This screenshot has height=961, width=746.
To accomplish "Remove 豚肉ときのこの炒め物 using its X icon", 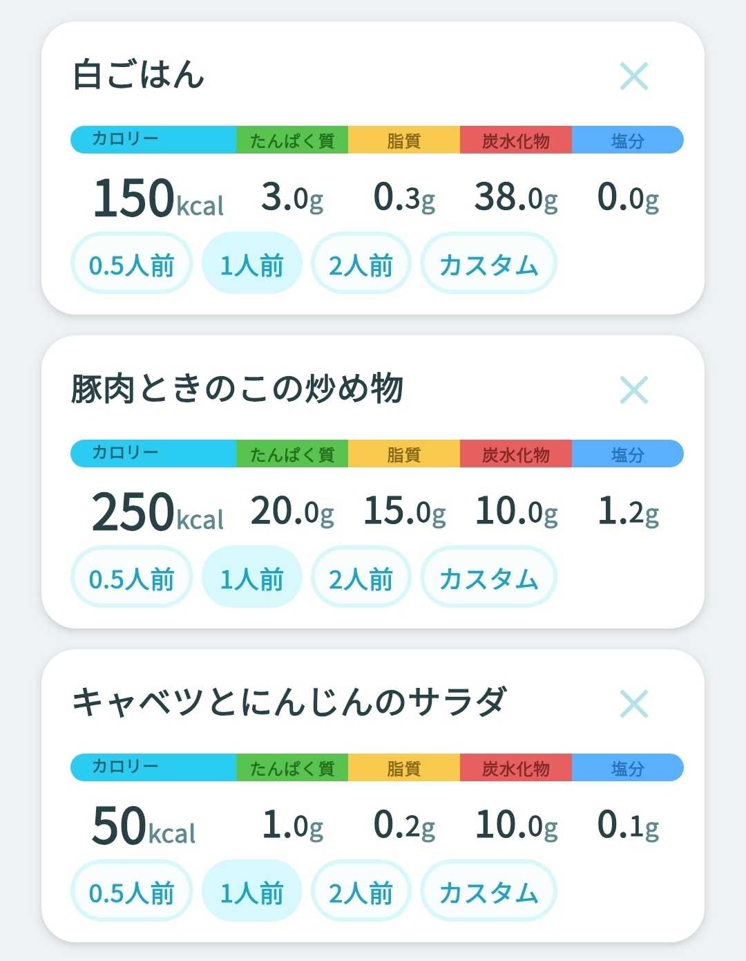I will (634, 390).
